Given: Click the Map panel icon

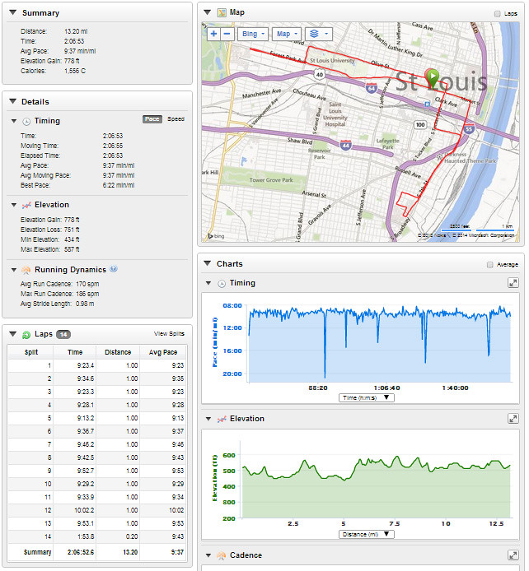Looking at the screenshot, I should 222,12.
